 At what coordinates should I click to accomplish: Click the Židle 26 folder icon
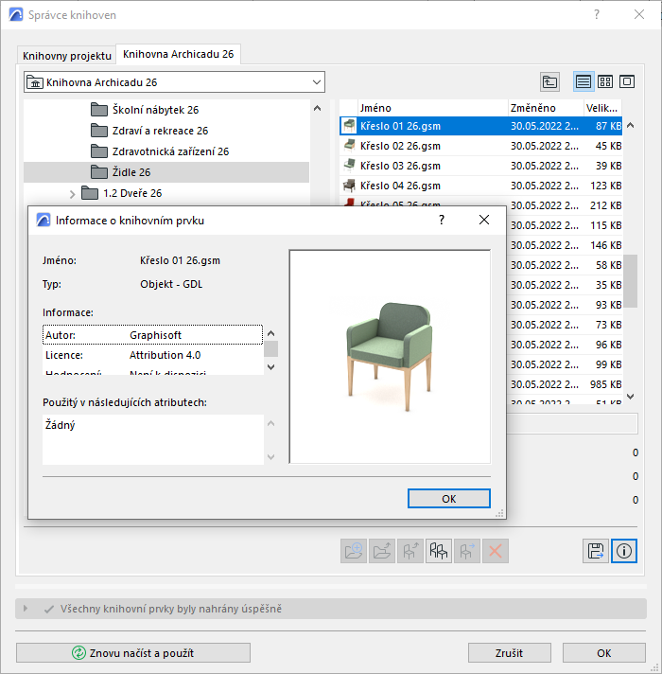[x=99, y=172]
